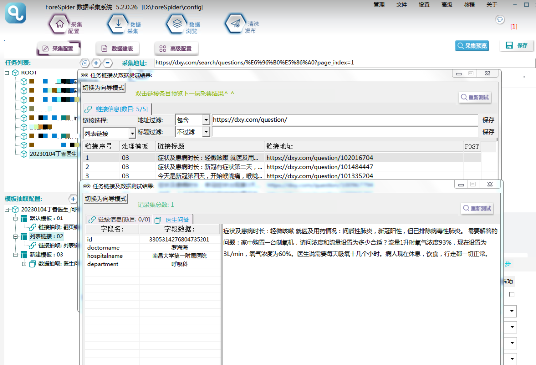The width and height of the screenshot is (536, 365).
Task: Open the 采集配置 home hexagon icon
Action: click(x=59, y=24)
